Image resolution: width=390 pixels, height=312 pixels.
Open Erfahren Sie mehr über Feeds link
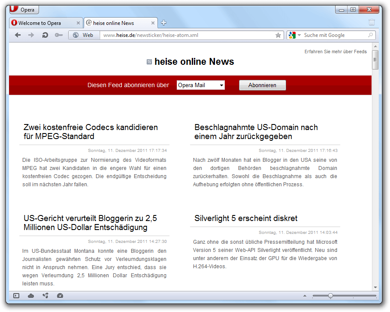[336, 51]
